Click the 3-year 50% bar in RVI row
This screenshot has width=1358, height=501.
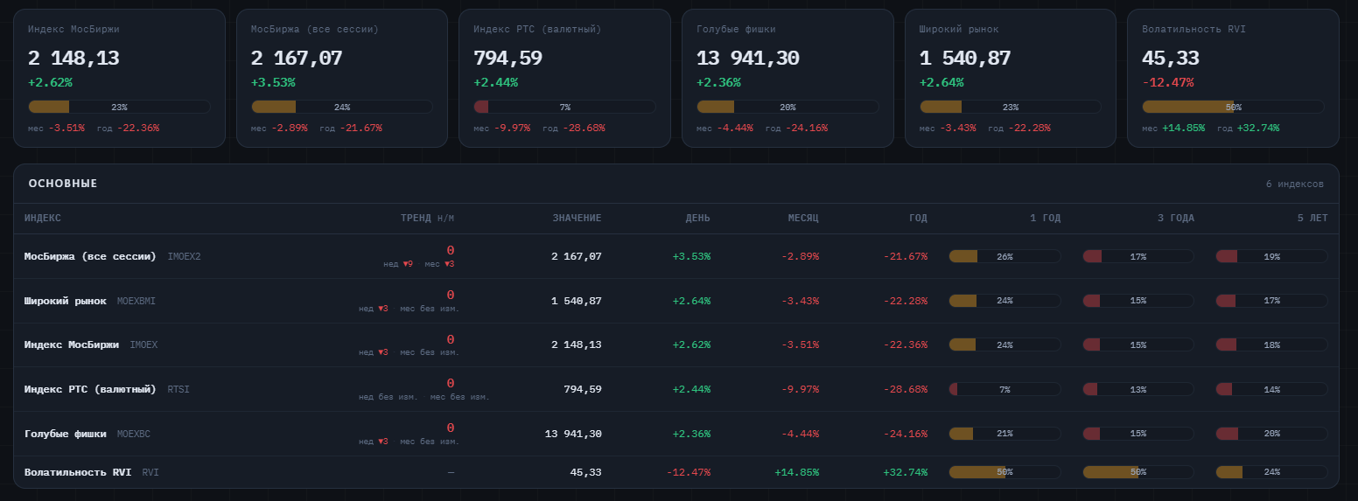tap(1138, 472)
